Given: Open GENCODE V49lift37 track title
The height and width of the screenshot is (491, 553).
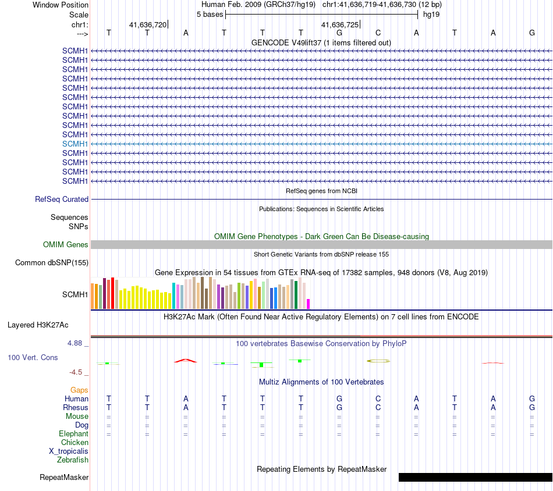Looking at the screenshot, I should (x=321, y=42).
